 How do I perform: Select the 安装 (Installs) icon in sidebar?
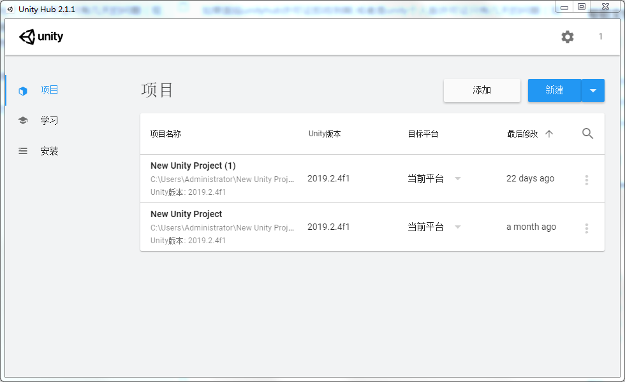(x=23, y=151)
